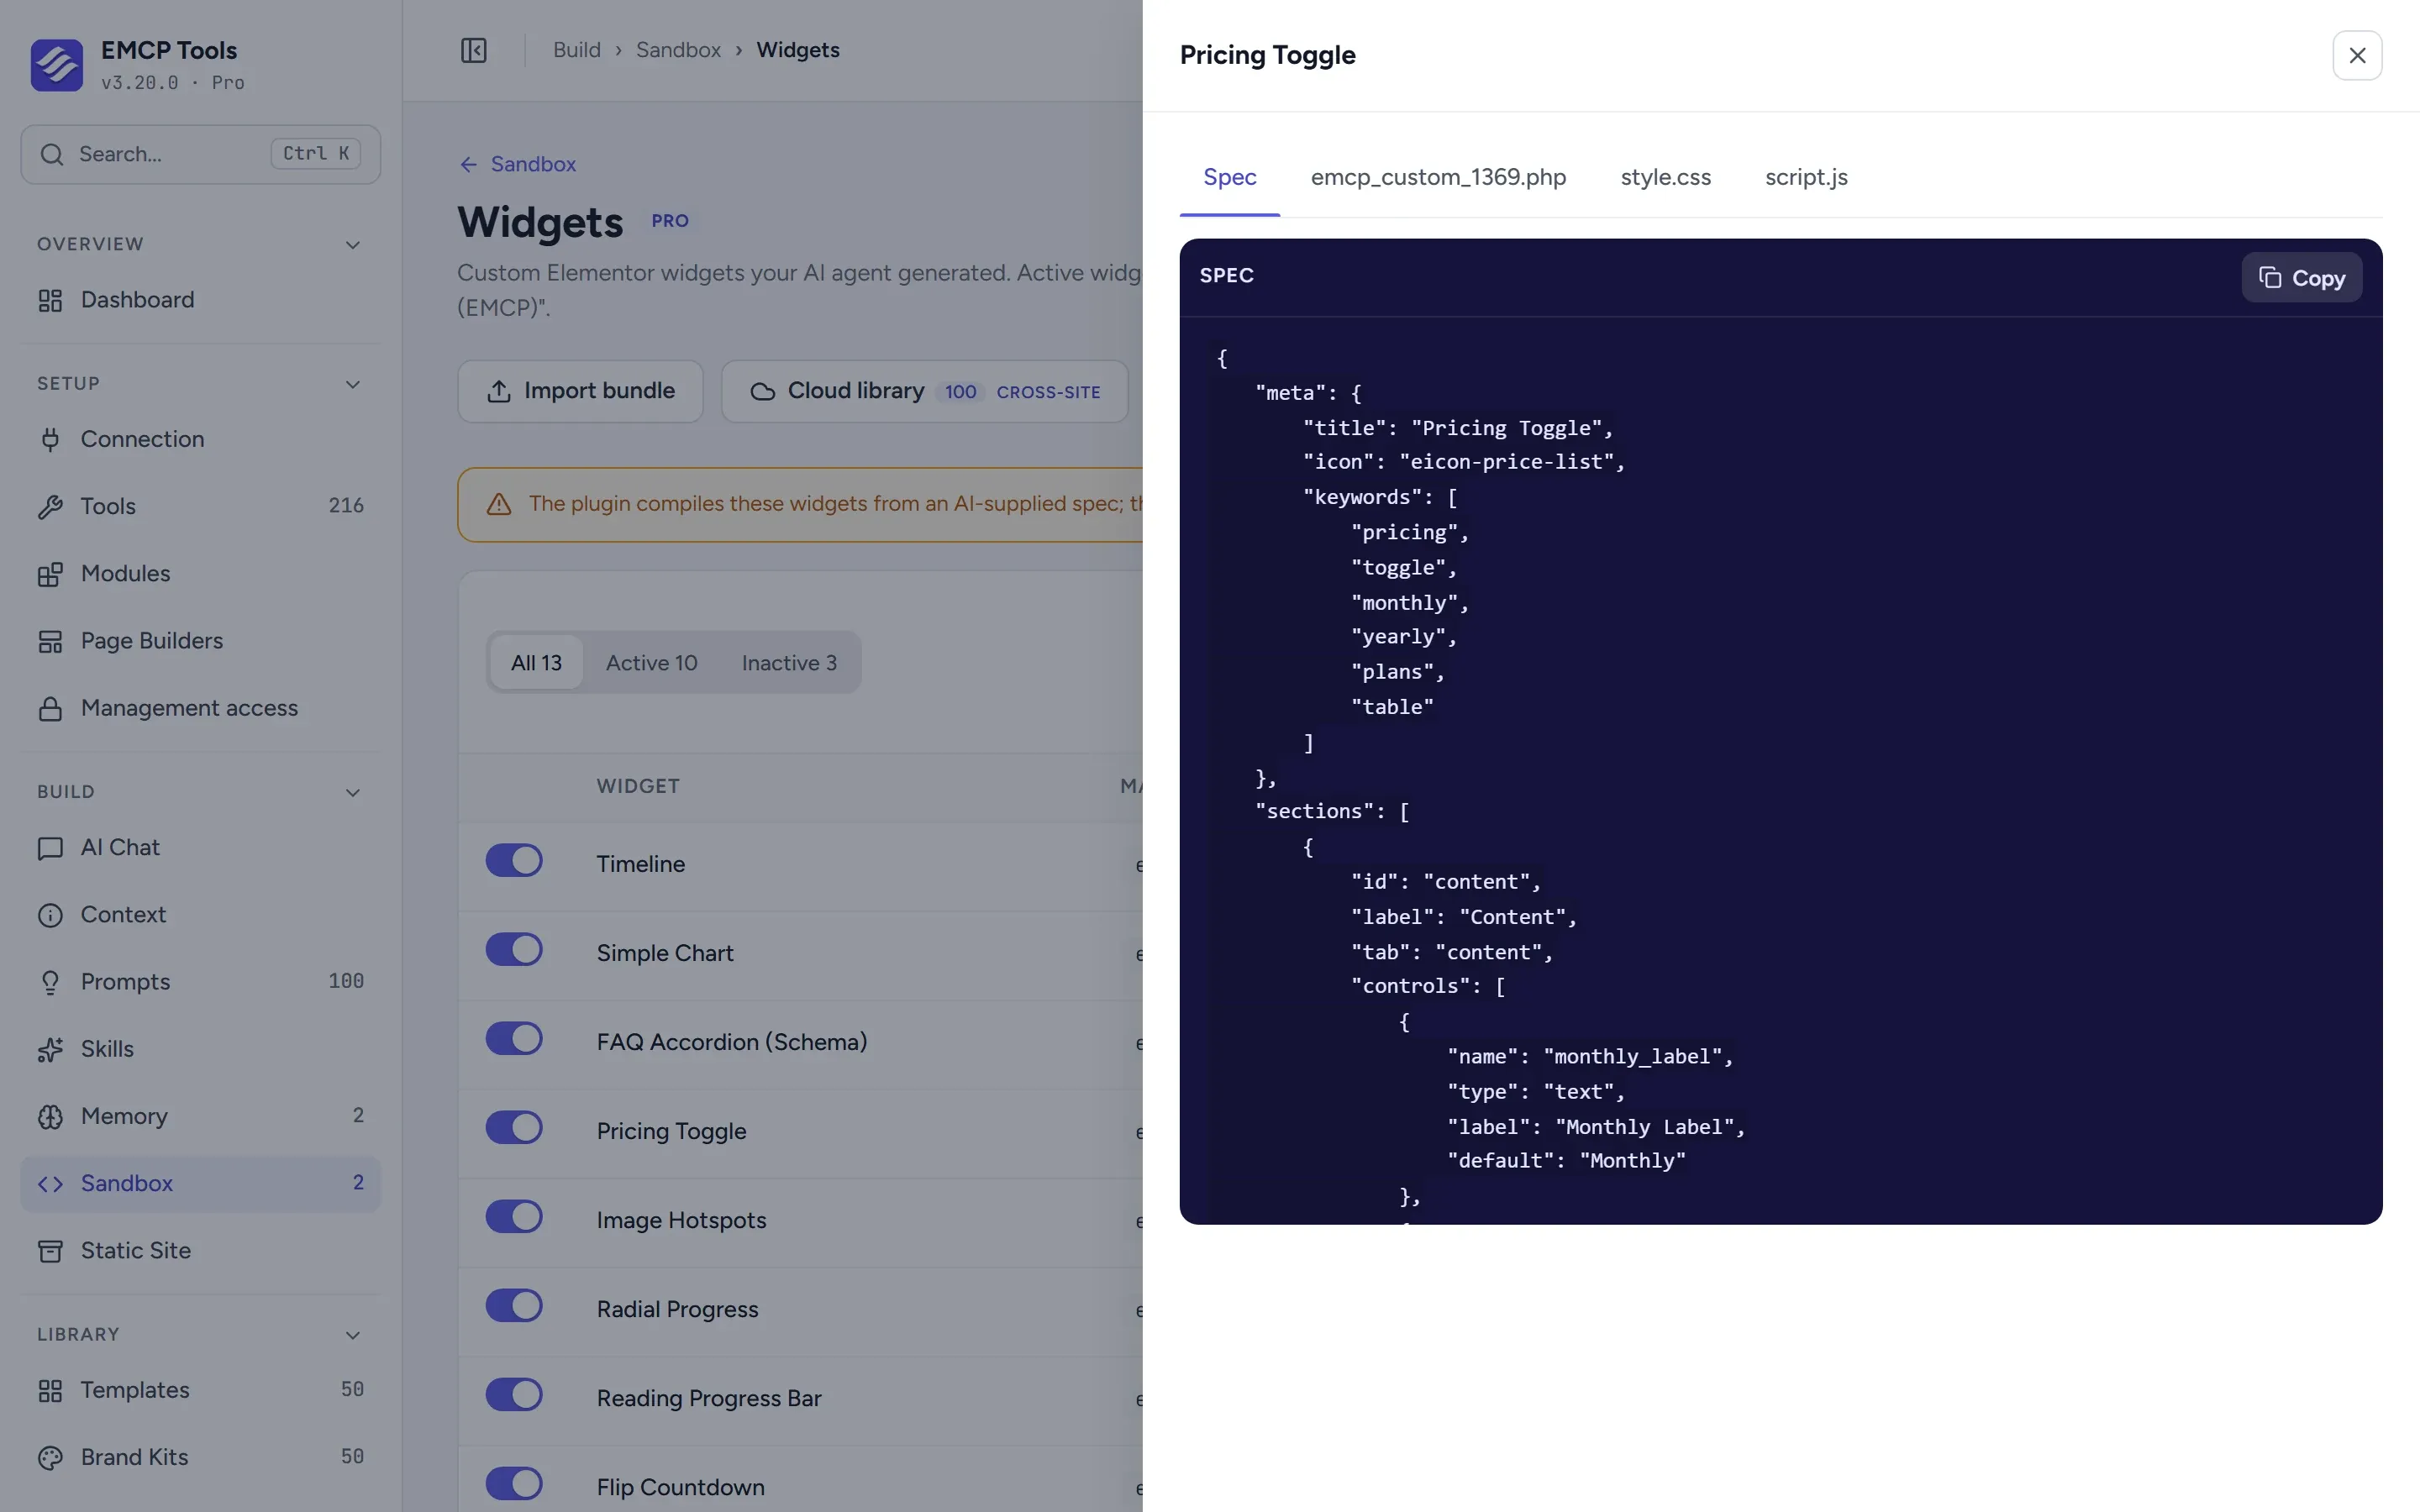This screenshot has height=1512, width=2420.
Task: Open Dashboard via its grid icon
Action: [x=50, y=300]
